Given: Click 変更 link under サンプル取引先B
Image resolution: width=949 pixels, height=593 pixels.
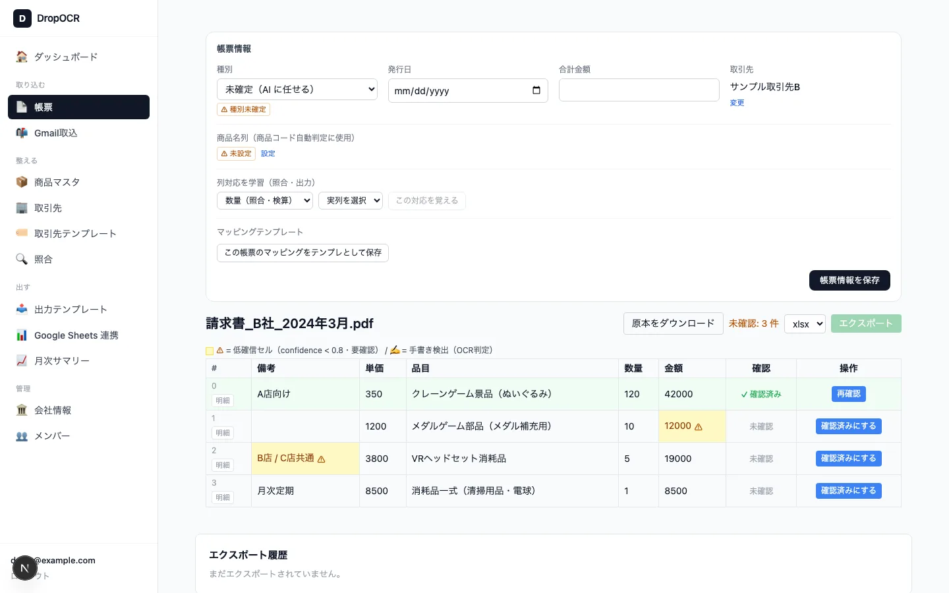Looking at the screenshot, I should [737, 103].
